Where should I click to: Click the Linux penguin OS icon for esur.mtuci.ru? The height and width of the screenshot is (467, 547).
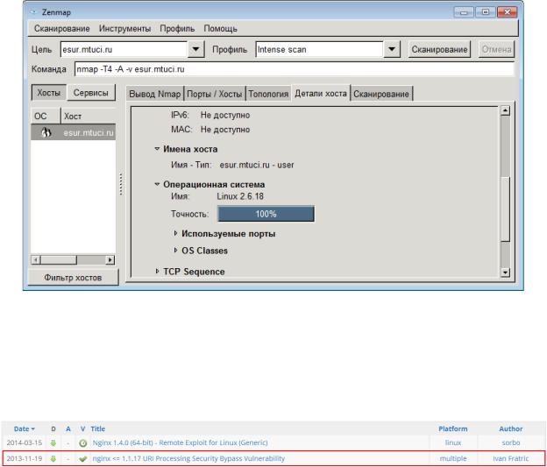(46, 132)
